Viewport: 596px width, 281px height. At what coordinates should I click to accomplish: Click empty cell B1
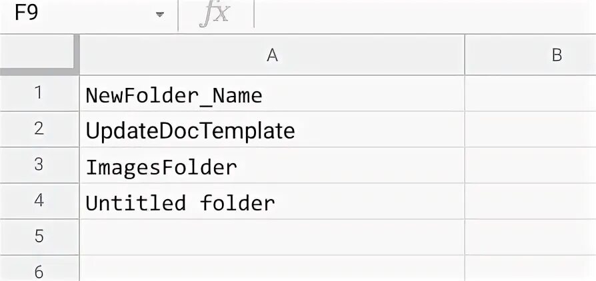point(531,95)
